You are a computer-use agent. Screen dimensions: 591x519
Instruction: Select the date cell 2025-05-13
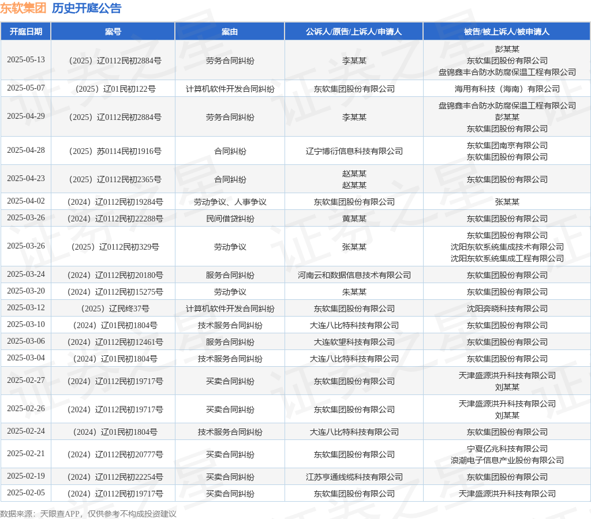pos(25,59)
